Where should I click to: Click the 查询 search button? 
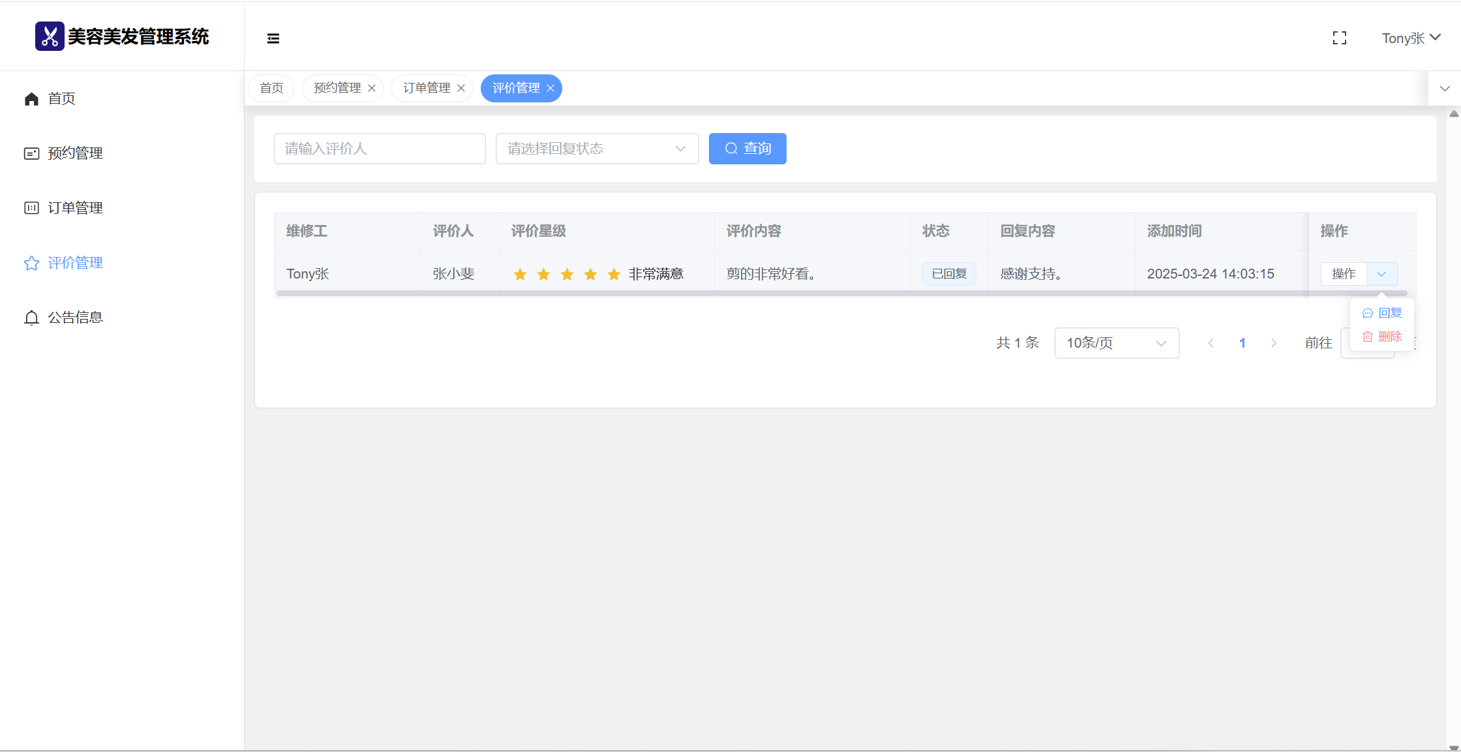pyautogui.click(x=747, y=149)
